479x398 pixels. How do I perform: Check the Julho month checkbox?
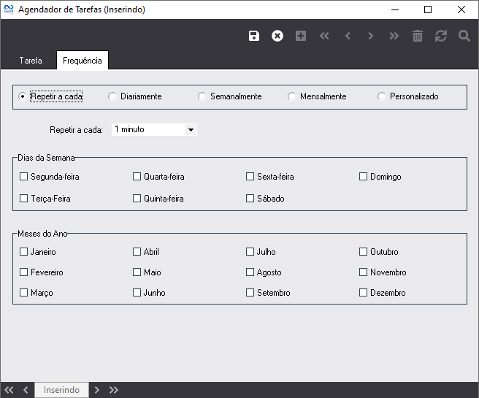[250, 252]
